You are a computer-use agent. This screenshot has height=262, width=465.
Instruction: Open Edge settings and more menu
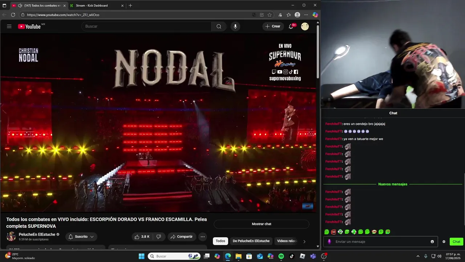point(306,15)
